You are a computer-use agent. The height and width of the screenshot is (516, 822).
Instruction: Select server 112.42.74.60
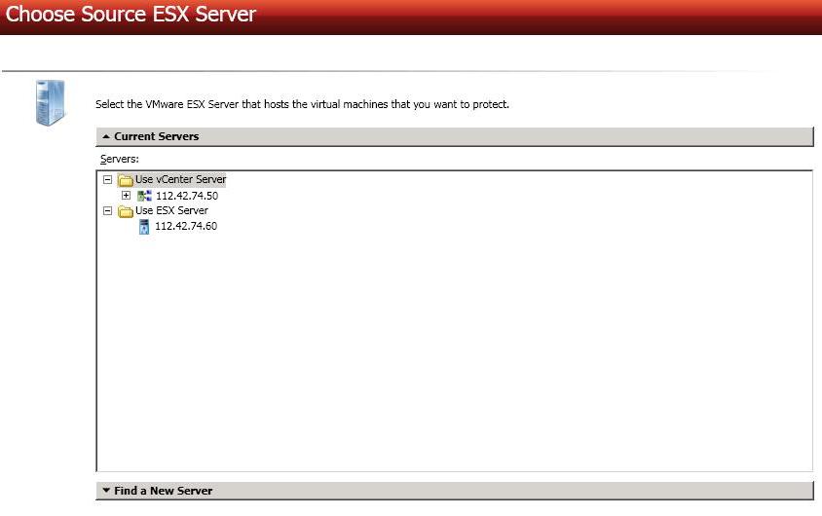(186, 226)
